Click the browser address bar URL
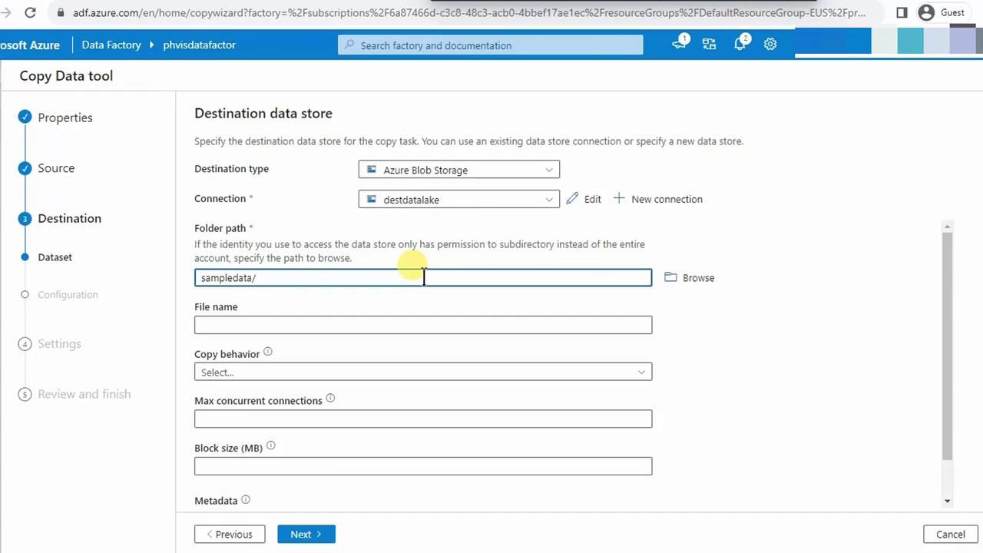Viewport: 983px width, 553px height. [468, 12]
